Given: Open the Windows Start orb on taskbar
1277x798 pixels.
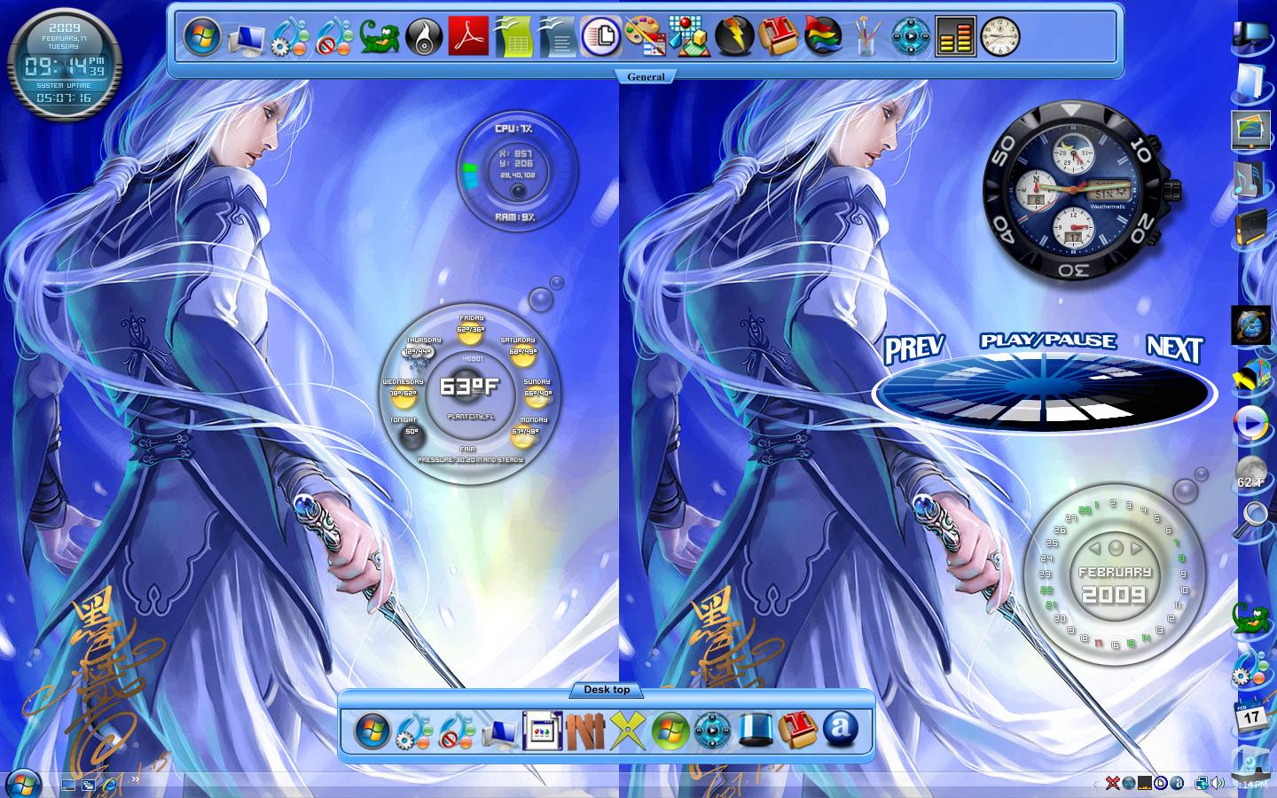Looking at the screenshot, I should pyautogui.click(x=24, y=782).
